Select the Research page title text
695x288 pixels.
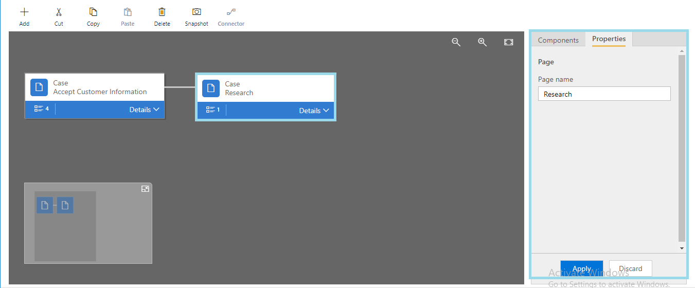tap(239, 93)
